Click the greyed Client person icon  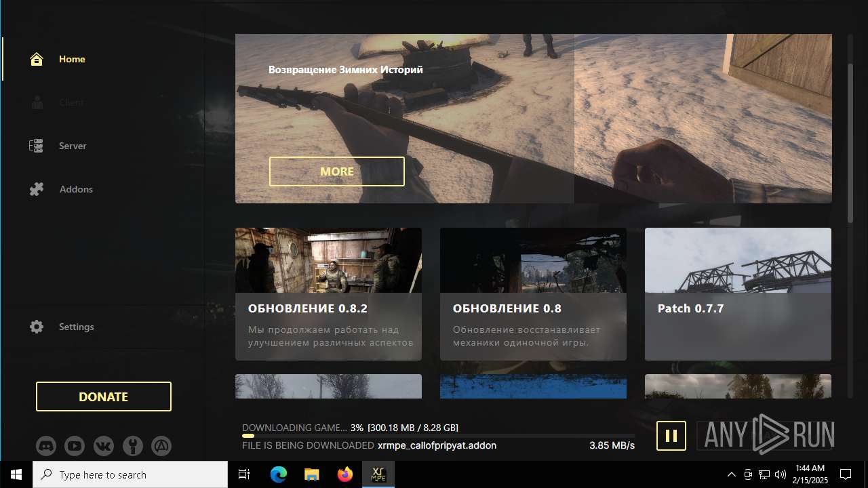point(37,102)
